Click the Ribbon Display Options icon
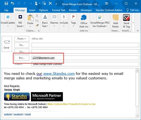 (x=106, y=3)
